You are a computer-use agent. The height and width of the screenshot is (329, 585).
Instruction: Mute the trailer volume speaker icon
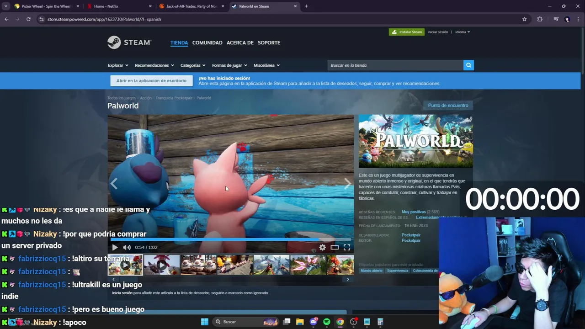tap(127, 247)
